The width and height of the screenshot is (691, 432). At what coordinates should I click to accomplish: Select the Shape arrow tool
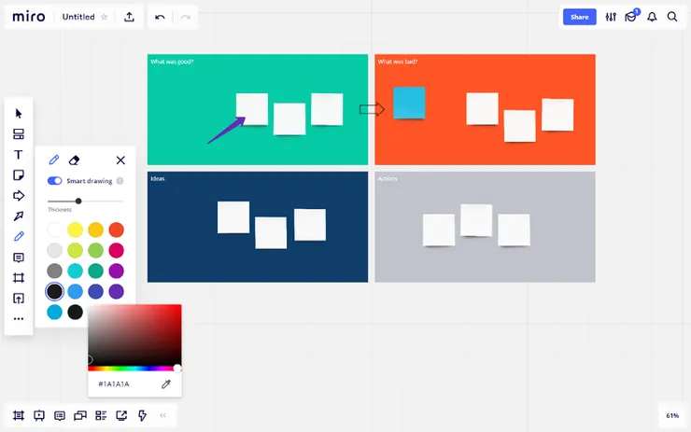19,196
